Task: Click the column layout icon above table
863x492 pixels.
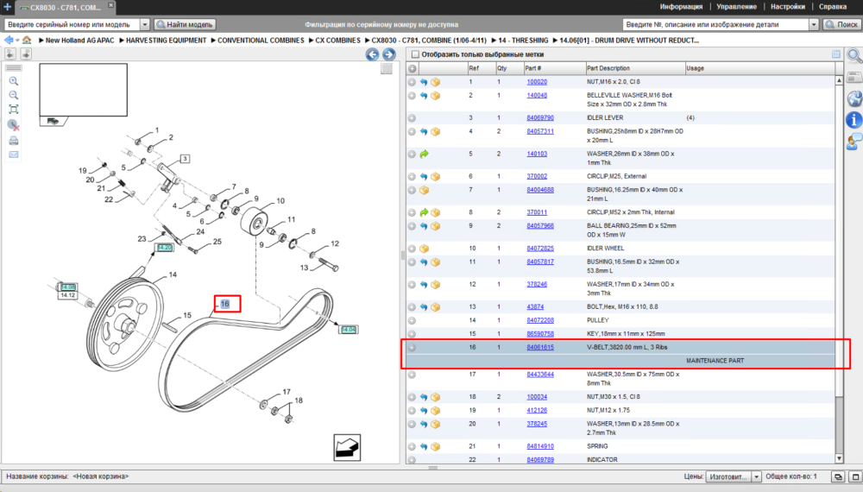Action: pos(836,54)
